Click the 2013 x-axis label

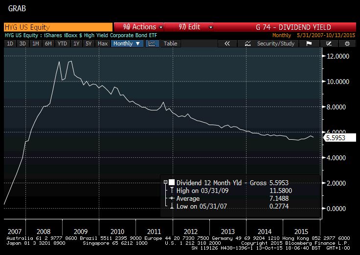coord(227,232)
